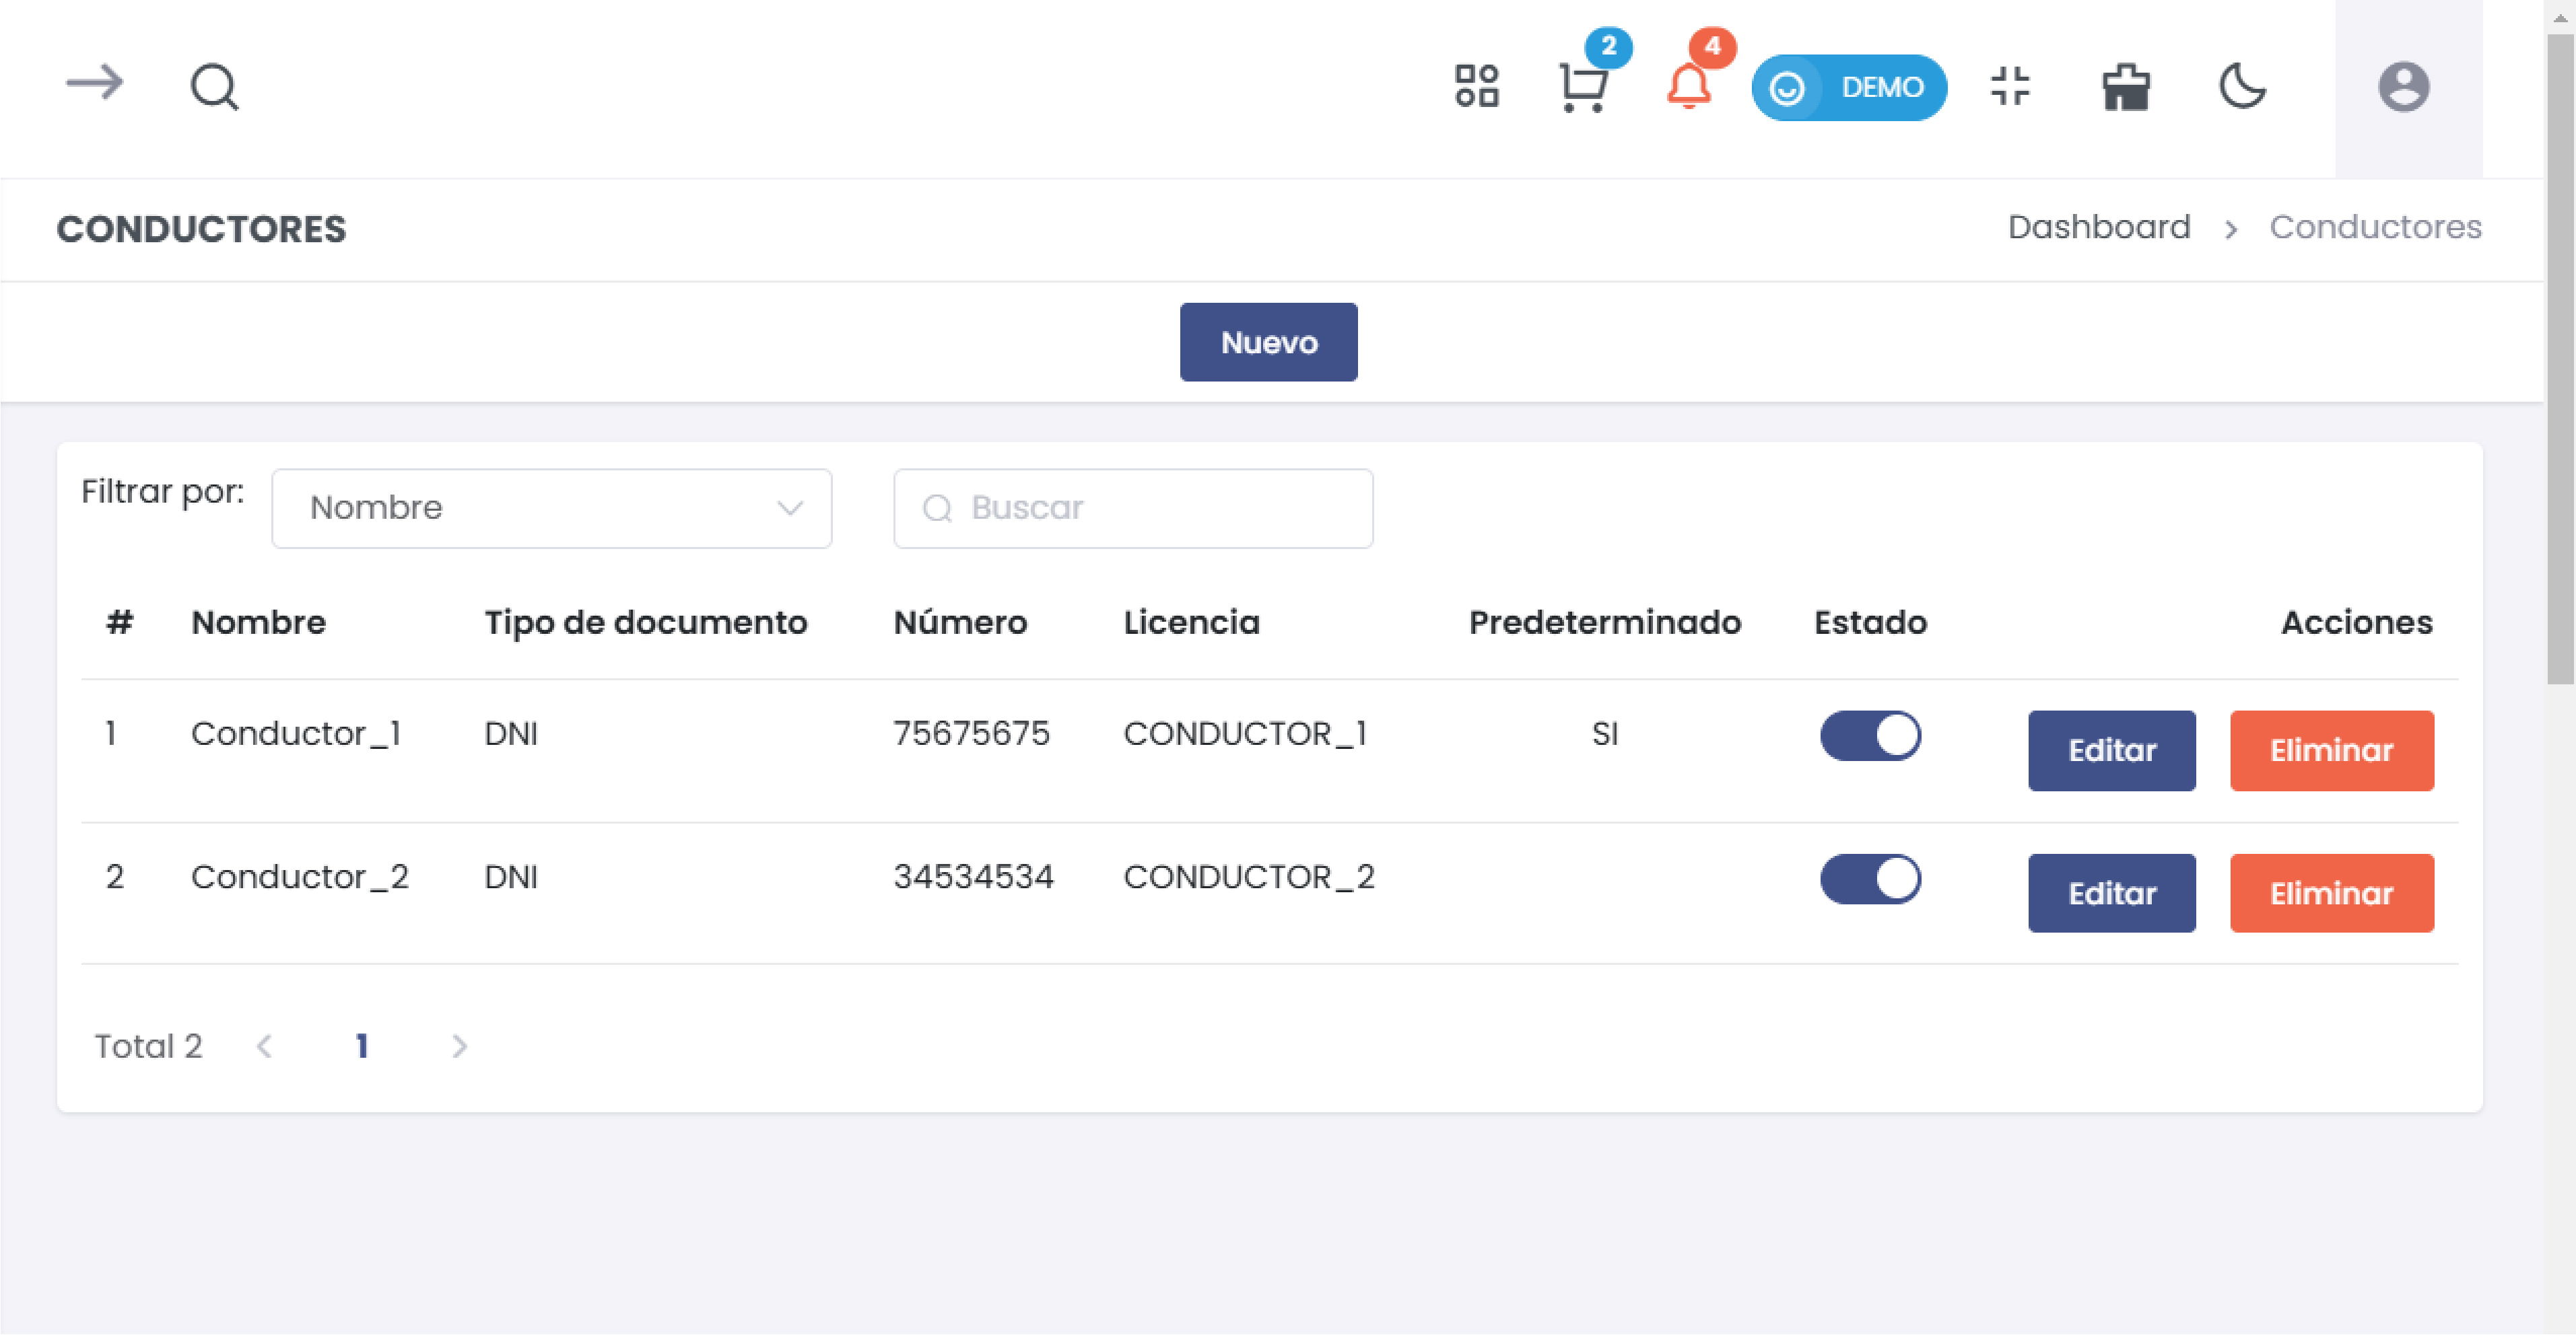The image size is (2576, 1335).
Task: Click the briefcase icon in the toolbar
Action: [x=2126, y=88]
